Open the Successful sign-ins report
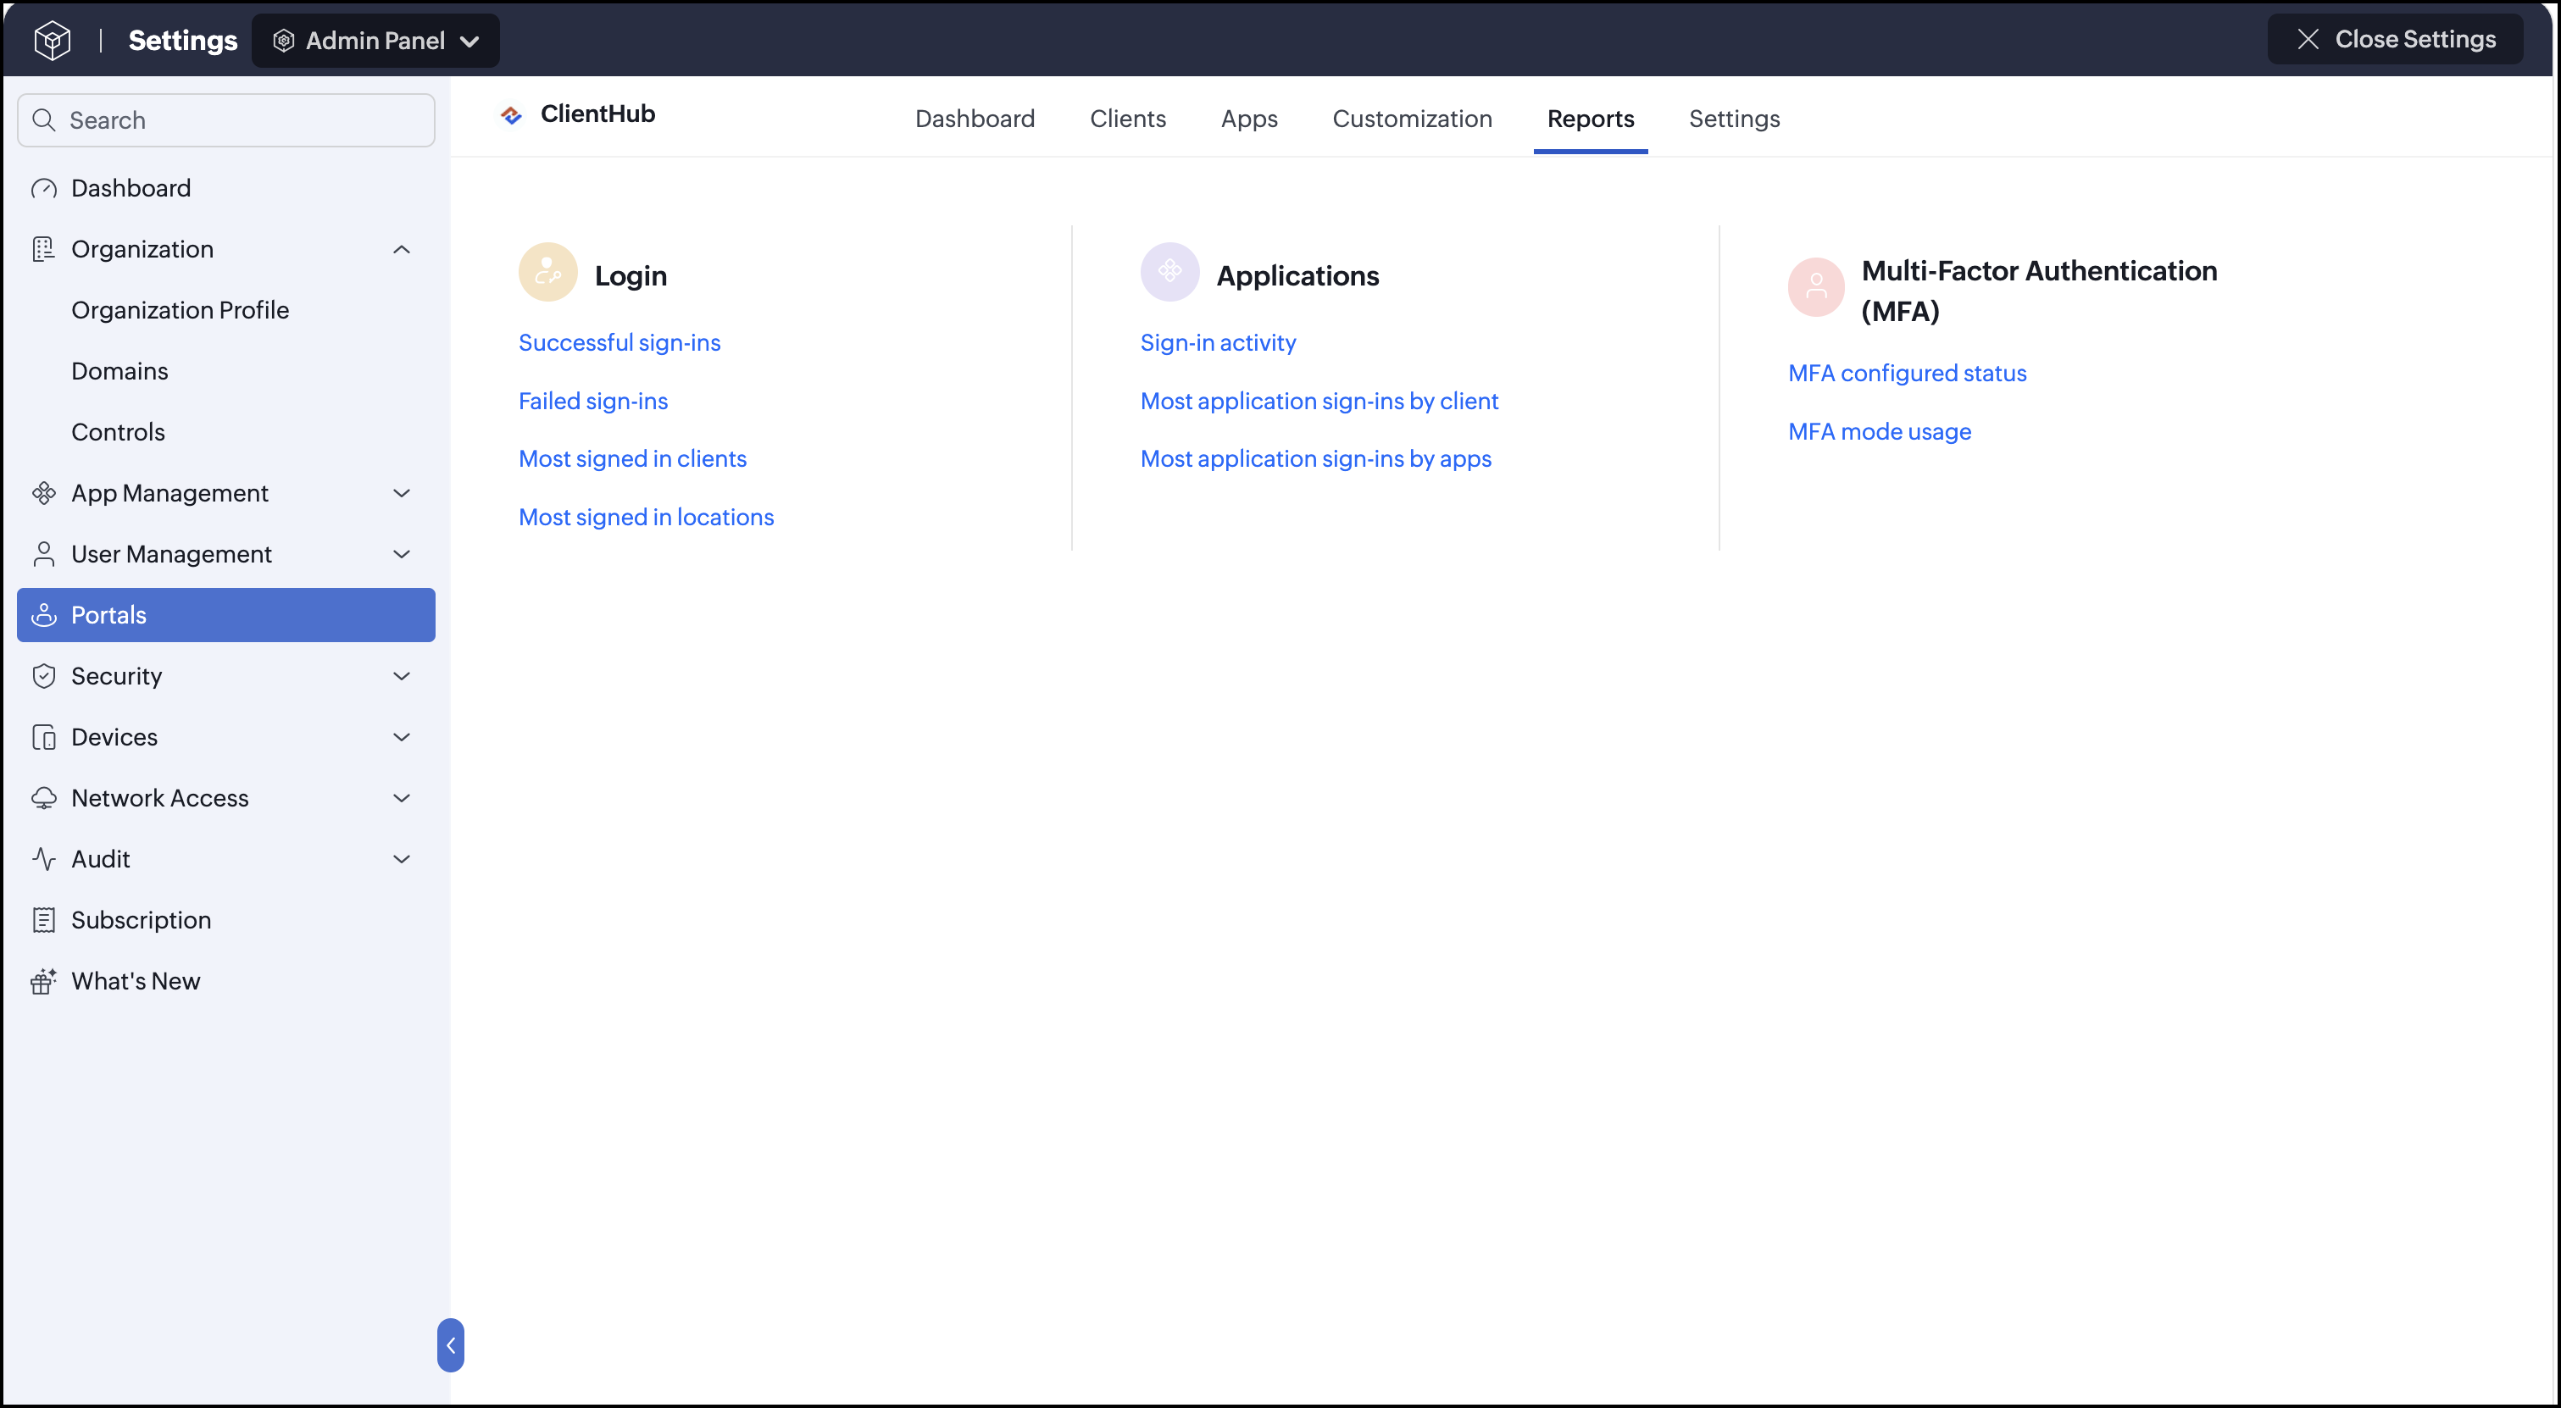 click(x=619, y=343)
